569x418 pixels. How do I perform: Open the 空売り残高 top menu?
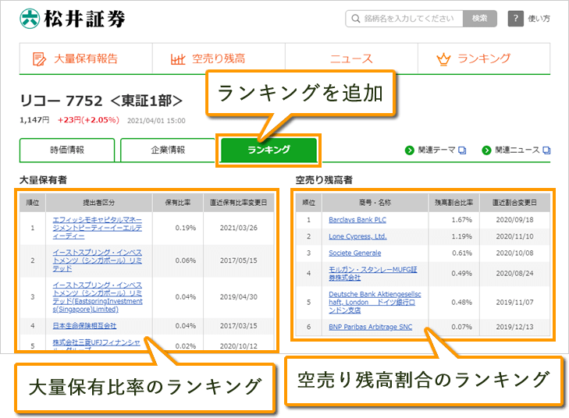pyautogui.click(x=219, y=58)
